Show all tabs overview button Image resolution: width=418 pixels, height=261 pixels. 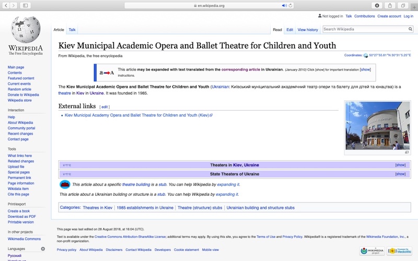(403, 5)
